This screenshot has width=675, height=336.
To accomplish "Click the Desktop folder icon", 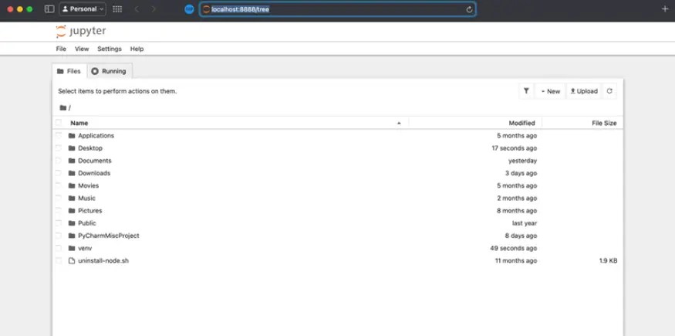I will [72, 148].
